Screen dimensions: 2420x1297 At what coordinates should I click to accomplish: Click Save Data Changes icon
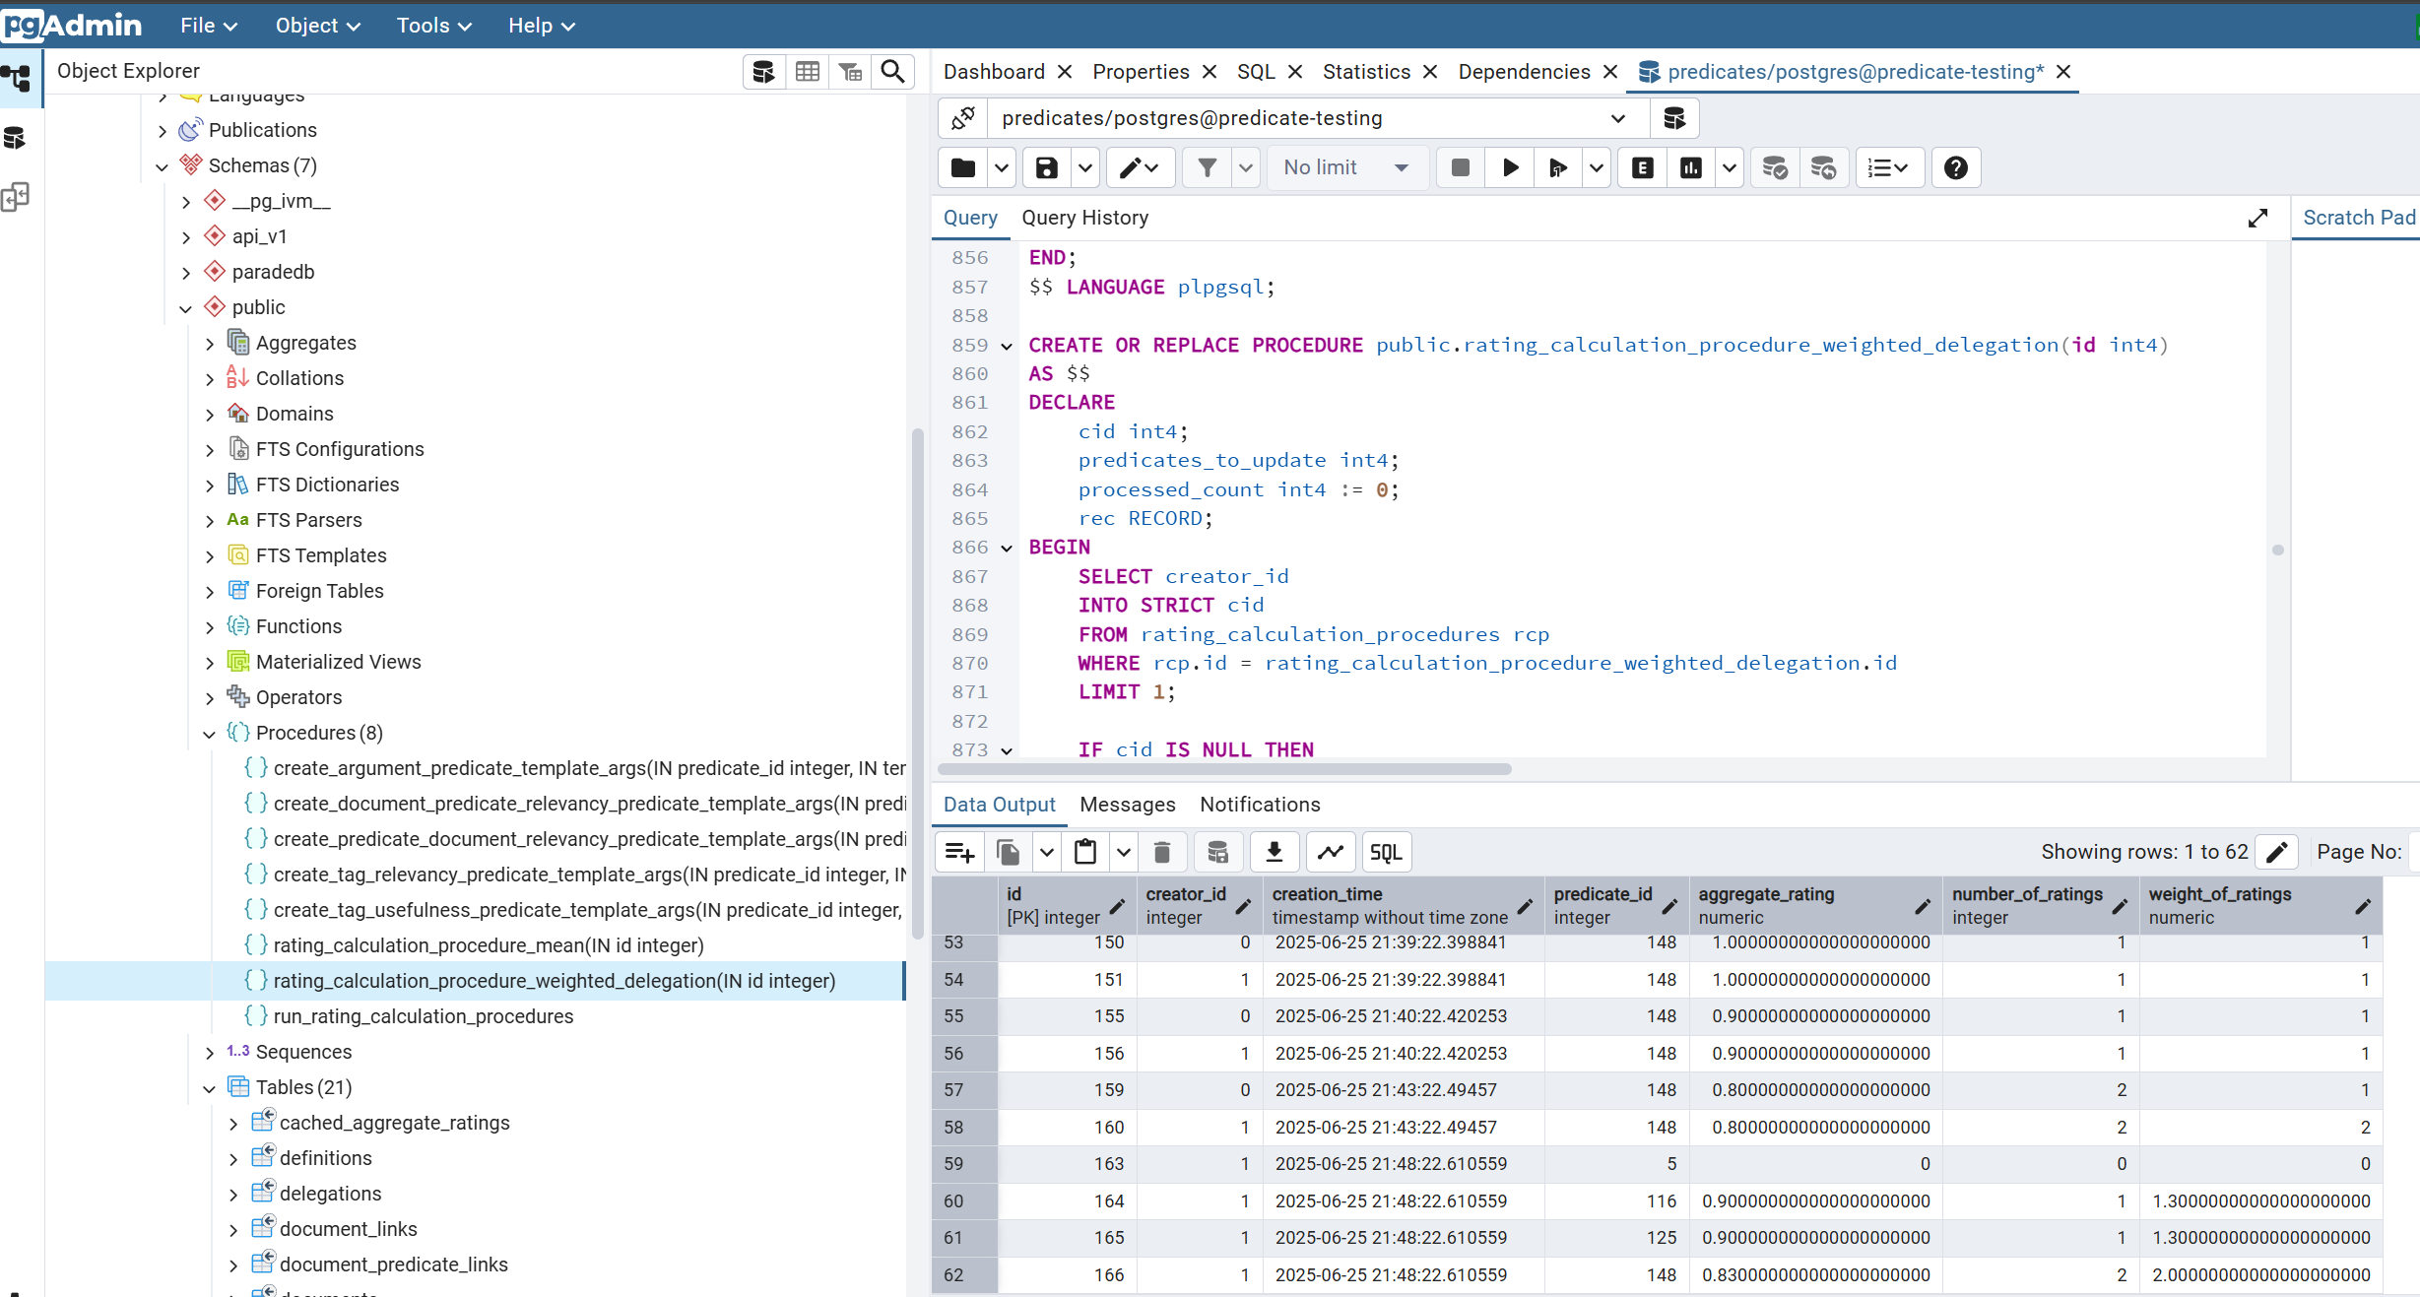(1218, 852)
